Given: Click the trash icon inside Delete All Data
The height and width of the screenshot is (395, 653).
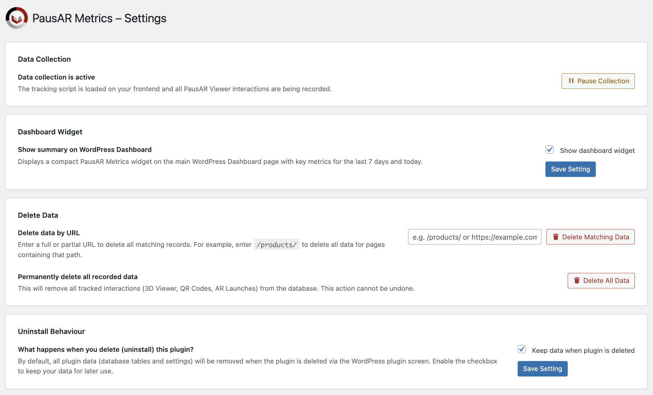Looking at the screenshot, I should pyautogui.click(x=577, y=280).
